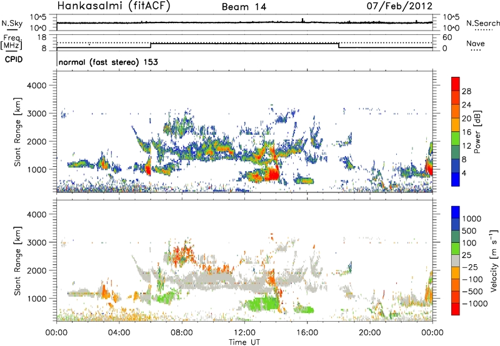Select Velocity segment between -1000 and -500
Image resolution: width=500 pixels, height=346 pixels.
[456, 297]
